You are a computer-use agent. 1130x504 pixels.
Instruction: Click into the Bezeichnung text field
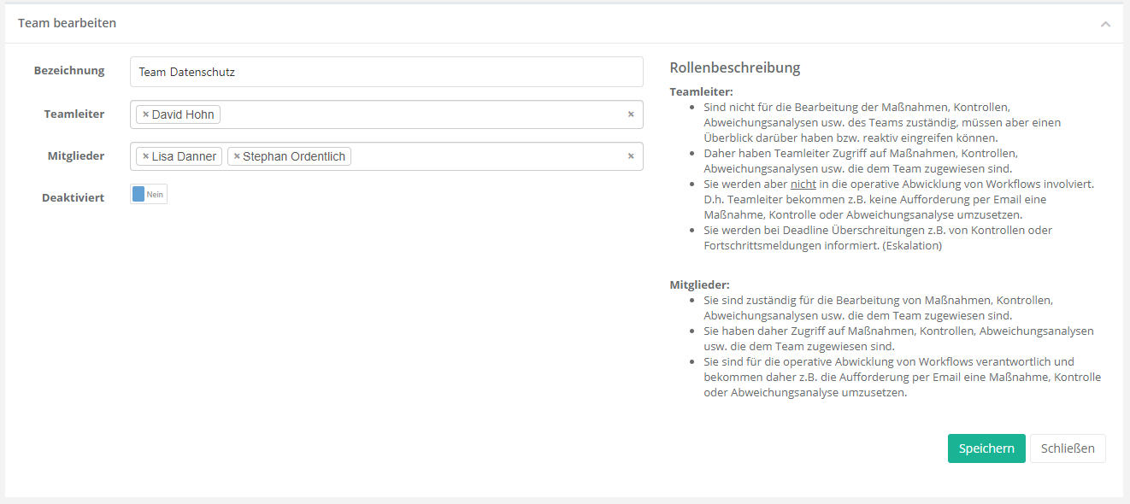386,72
